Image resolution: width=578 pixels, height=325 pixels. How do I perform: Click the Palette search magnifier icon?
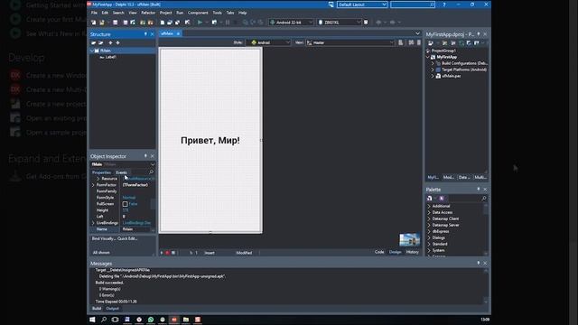point(484,199)
